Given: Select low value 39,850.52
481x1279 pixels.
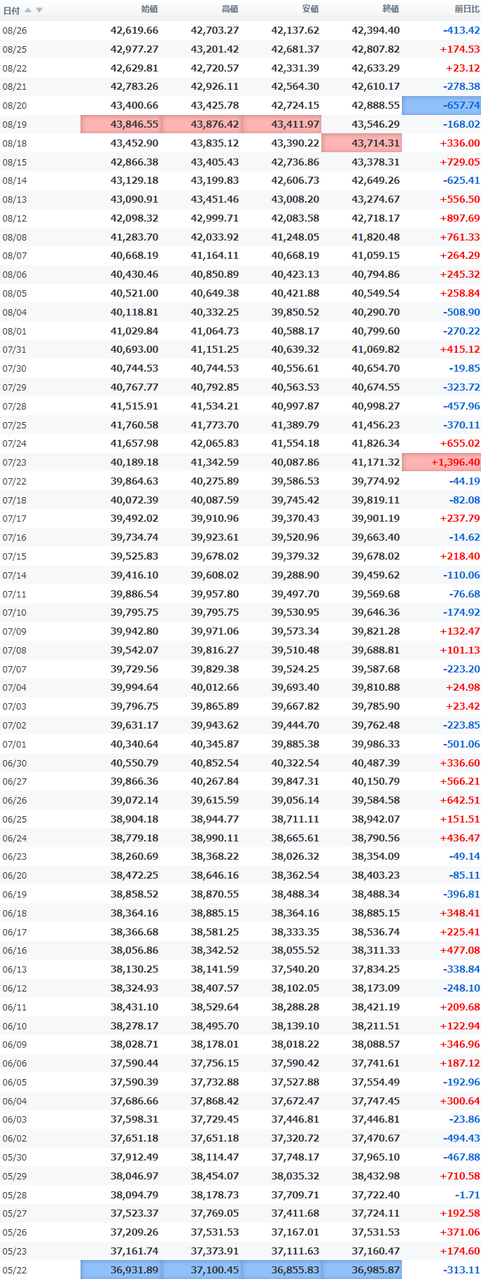Looking at the screenshot, I should click(295, 313).
